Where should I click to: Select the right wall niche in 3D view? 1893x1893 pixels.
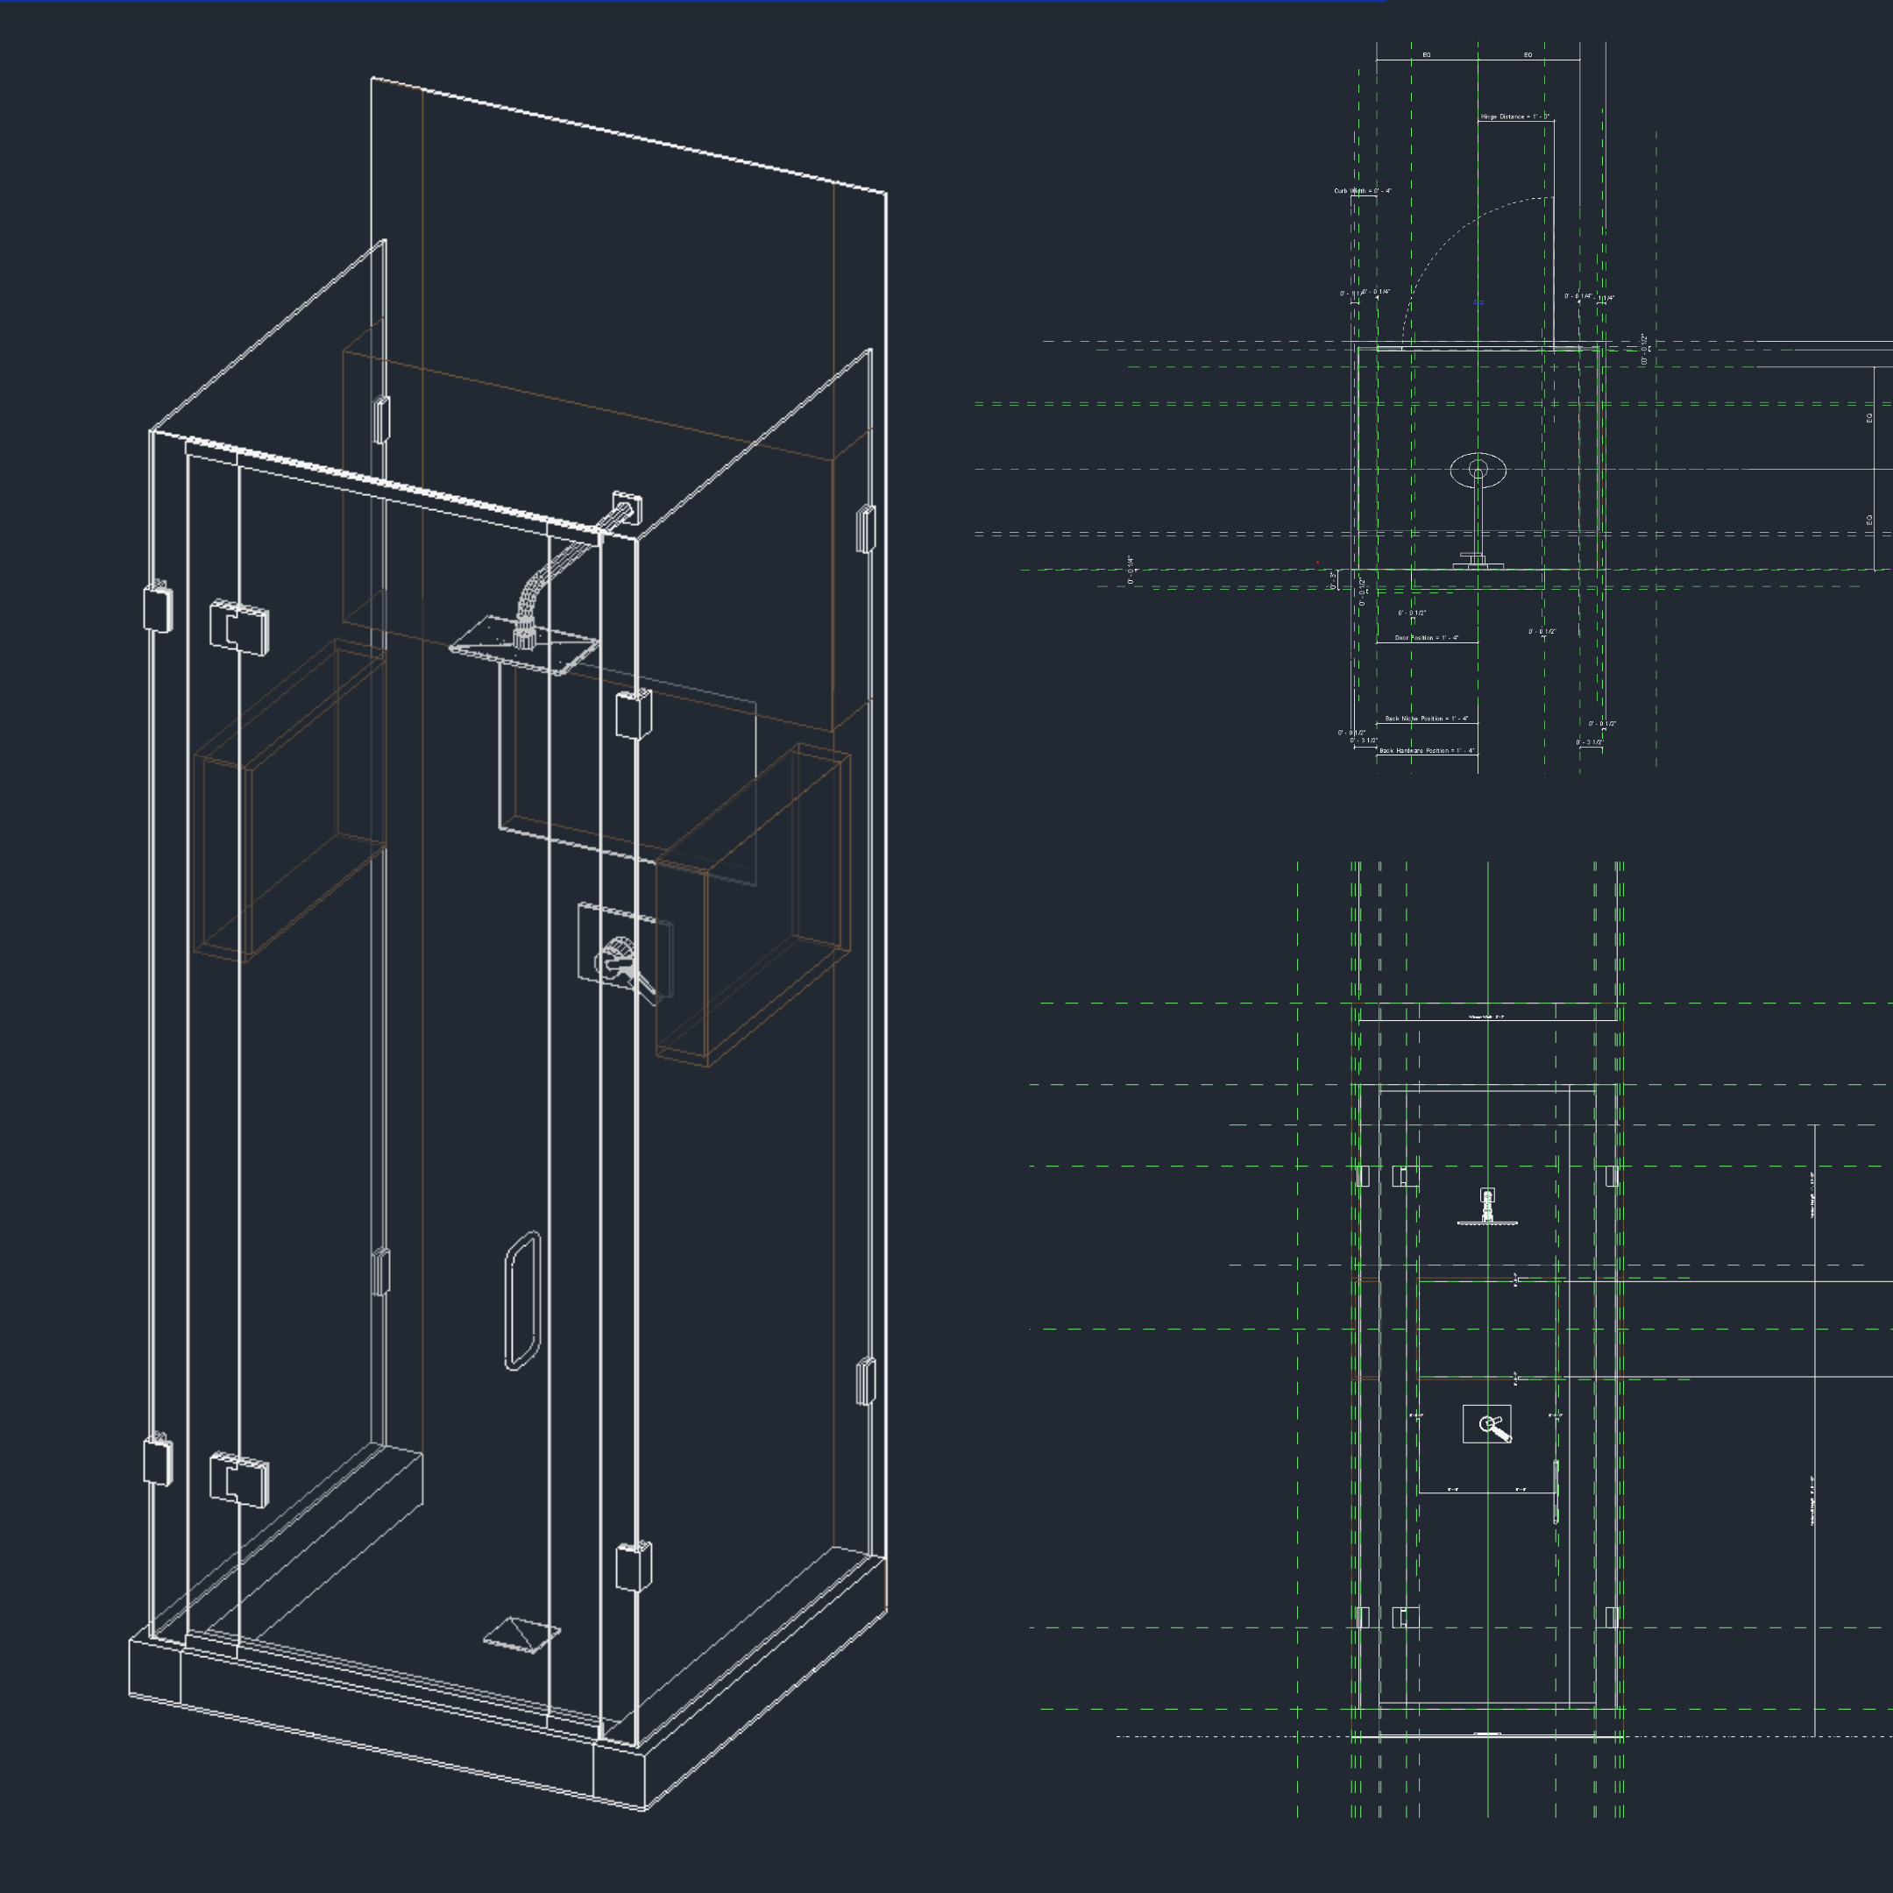coord(755,906)
